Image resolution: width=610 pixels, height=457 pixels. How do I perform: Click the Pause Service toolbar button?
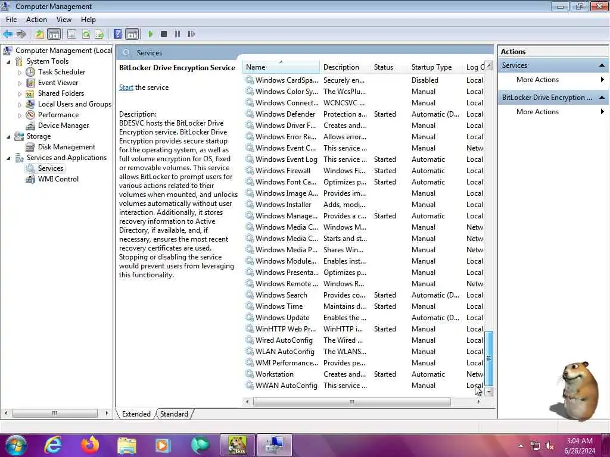178,34
